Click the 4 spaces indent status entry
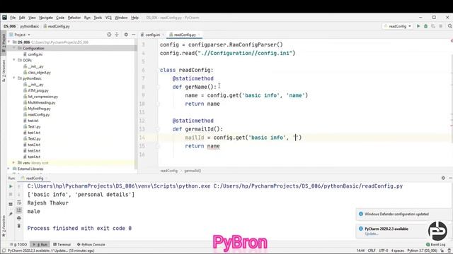453x254 pixels. point(398,250)
